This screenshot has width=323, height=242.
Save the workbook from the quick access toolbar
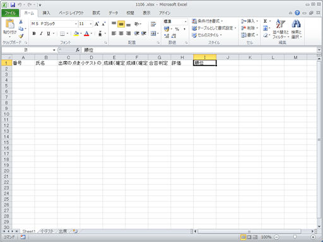coord(13,4)
